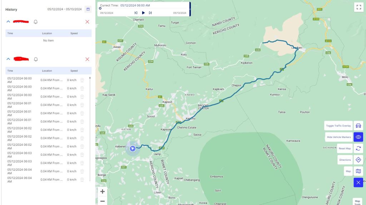Open the Map type option icon
This screenshot has width=366, height=205.
358,171
